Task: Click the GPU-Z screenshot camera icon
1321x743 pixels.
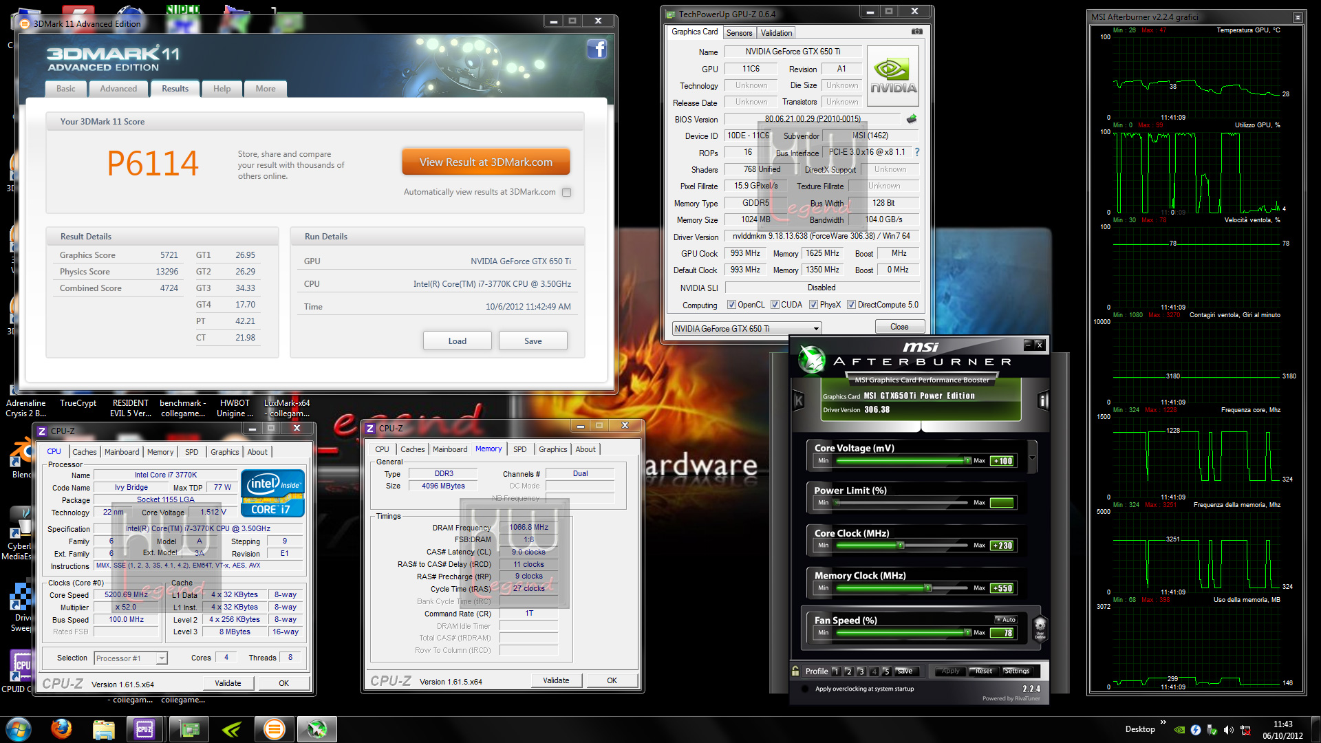Action: click(916, 32)
